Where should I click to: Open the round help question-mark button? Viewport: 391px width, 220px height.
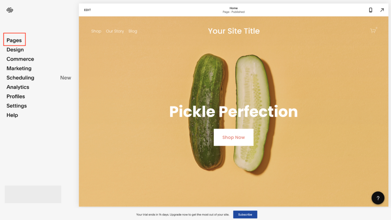378,198
